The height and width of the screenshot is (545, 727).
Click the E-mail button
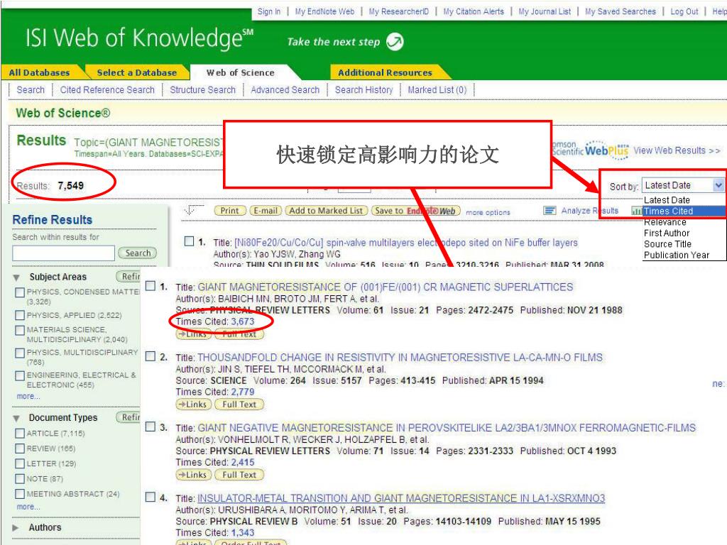click(x=266, y=211)
